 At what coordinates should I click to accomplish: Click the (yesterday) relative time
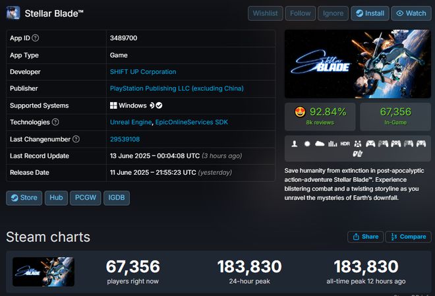tap(215, 173)
